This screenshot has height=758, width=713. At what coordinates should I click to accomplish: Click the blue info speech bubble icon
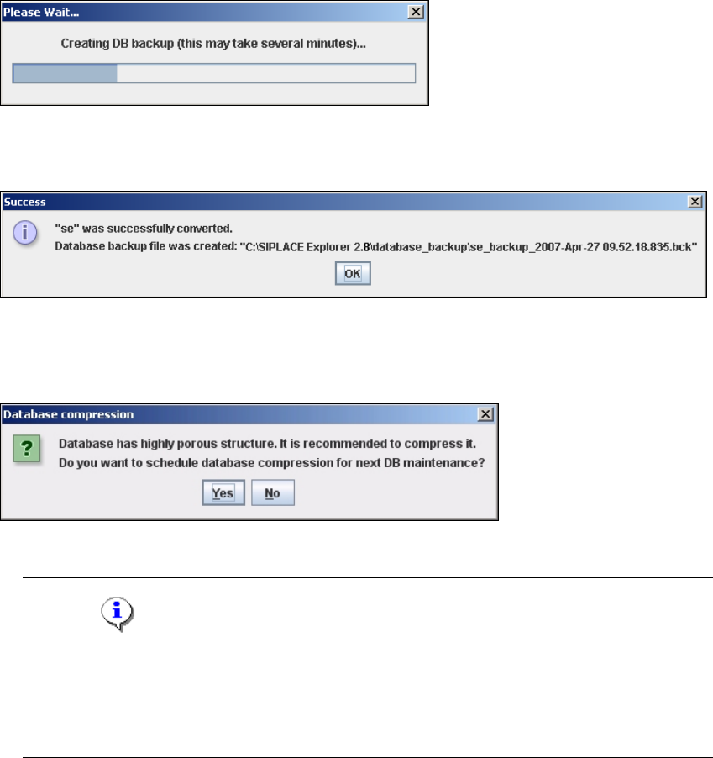point(118,614)
